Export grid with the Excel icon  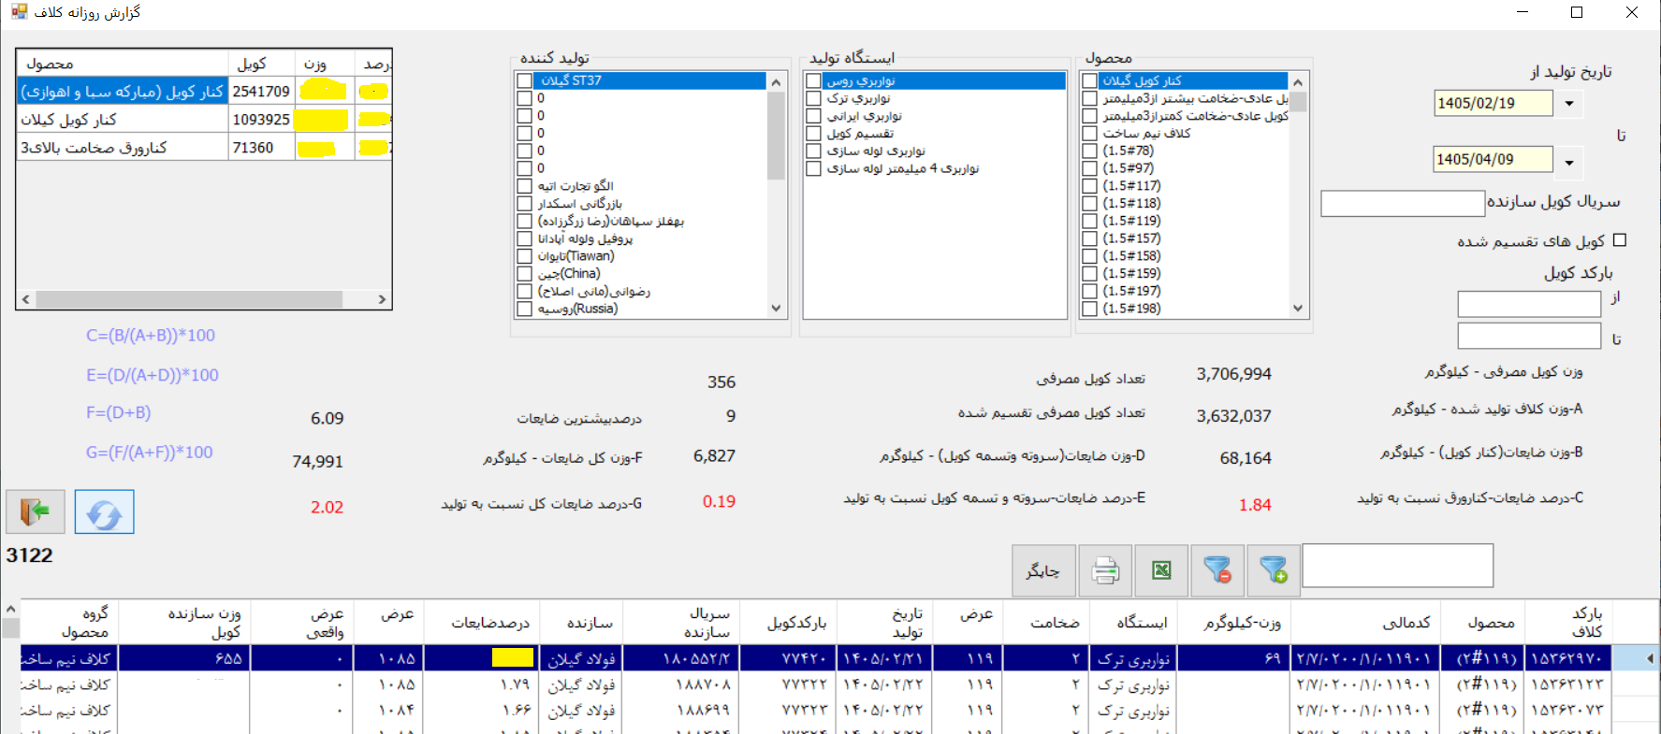(x=1161, y=570)
